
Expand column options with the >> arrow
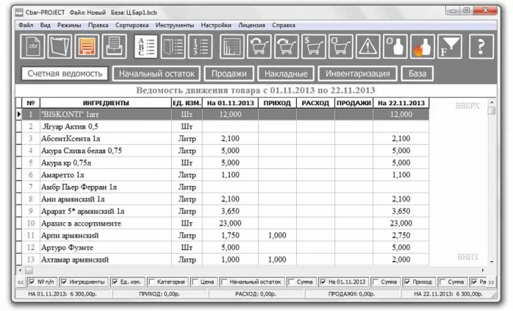coord(491,282)
